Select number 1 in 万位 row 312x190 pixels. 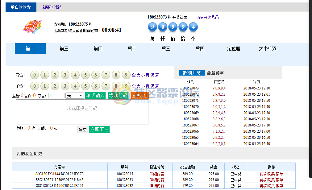44,75
